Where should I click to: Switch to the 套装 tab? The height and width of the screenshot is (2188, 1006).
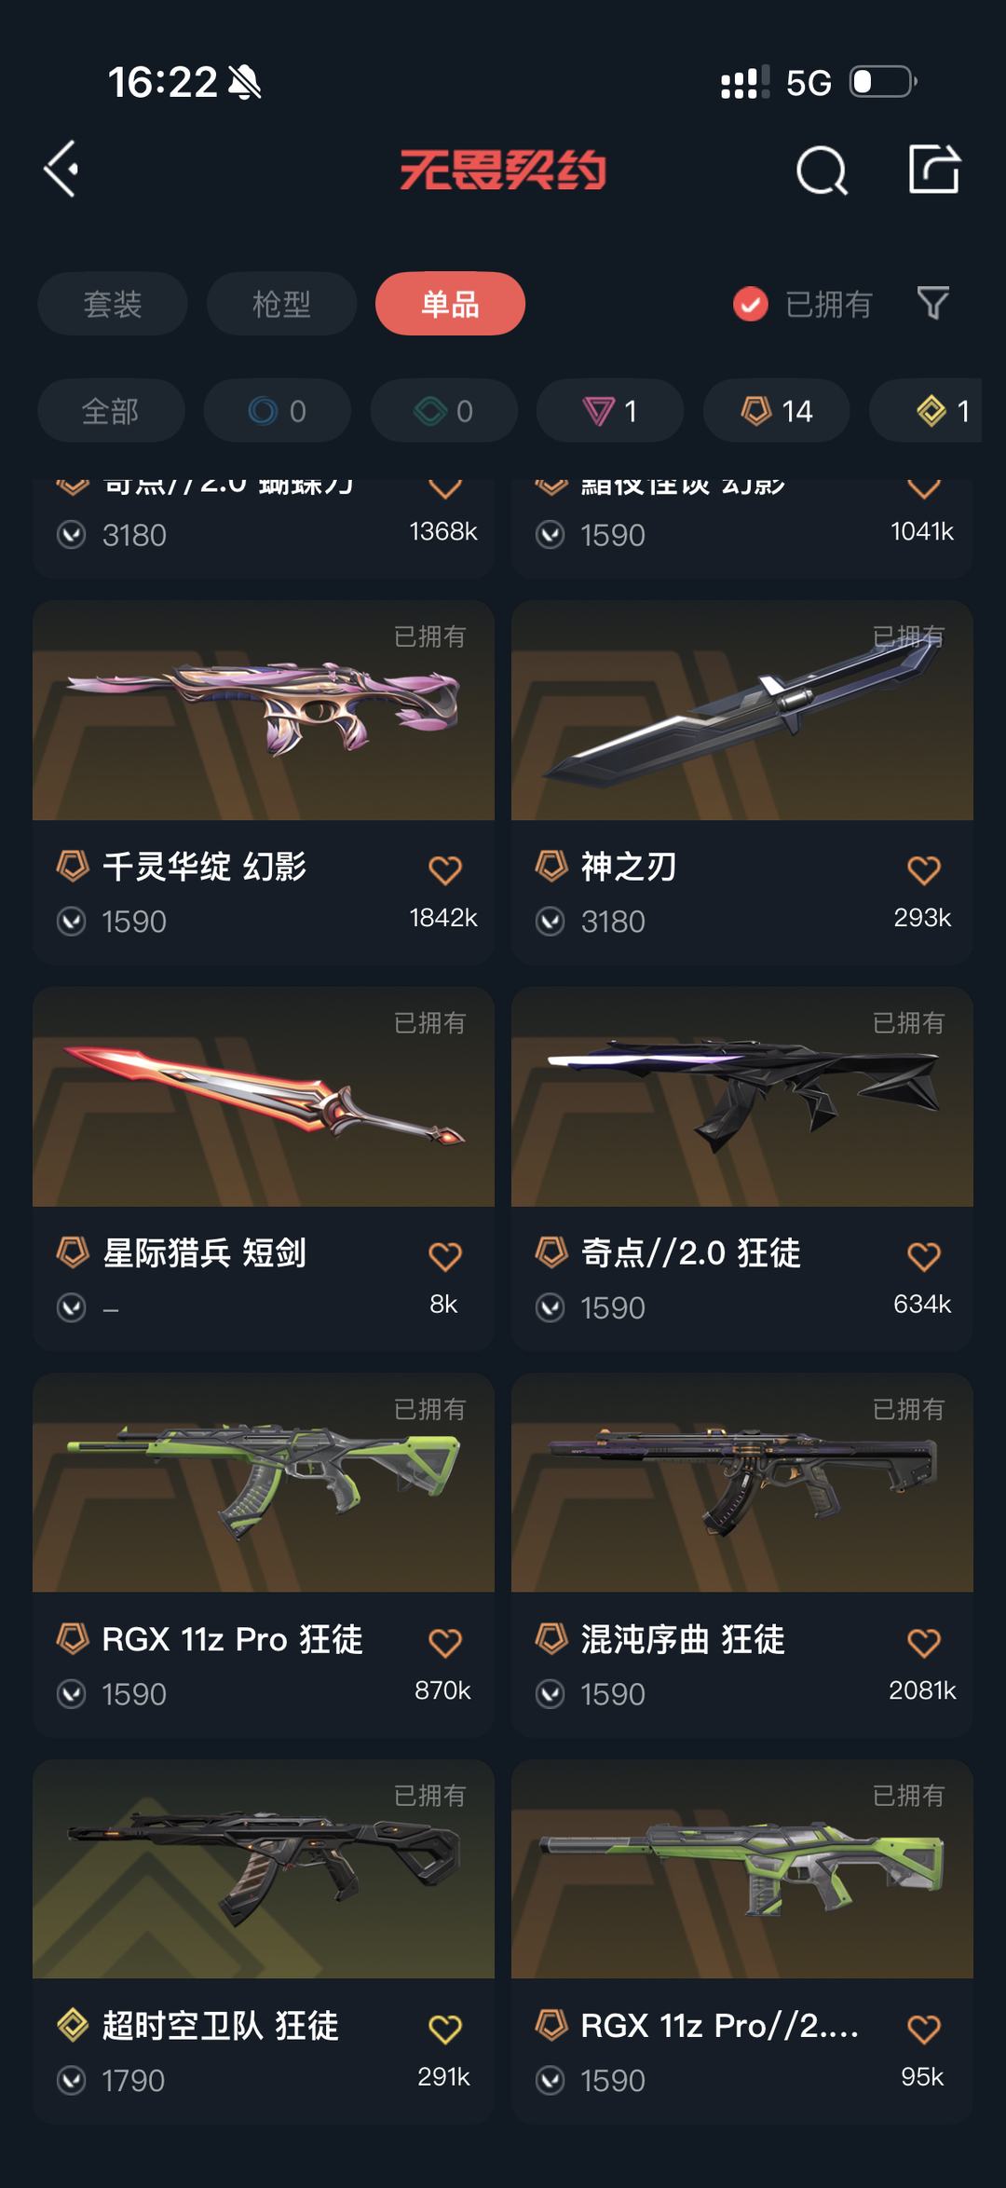[x=113, y=304]
